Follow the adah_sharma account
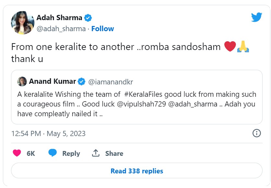This screenshot has width=271, height=188. click(x=103, y=29)
